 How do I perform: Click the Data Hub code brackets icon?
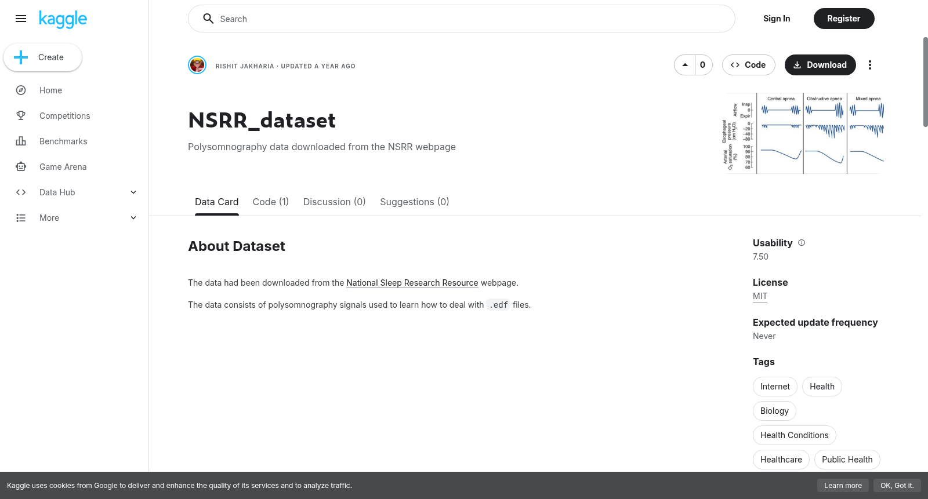[x=21, y=192]
